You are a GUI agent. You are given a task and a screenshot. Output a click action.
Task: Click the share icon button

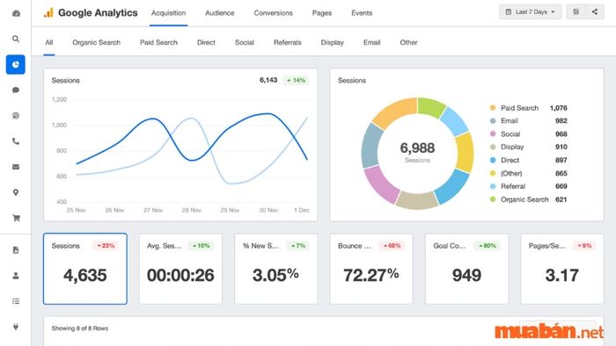pyautogui.click(x=595, y=11)
